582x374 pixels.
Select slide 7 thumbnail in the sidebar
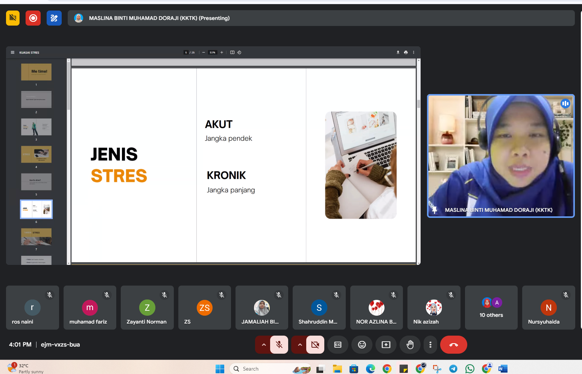(36, 237)
